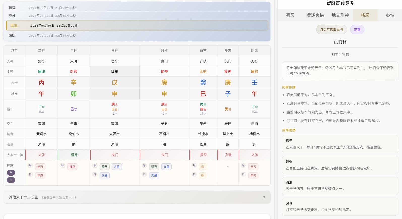The height and width of the screenshot is (219, 402).
Task: Click the day-row 羊刃 badge in 胎元 column
Action: (x=253, y=175)
